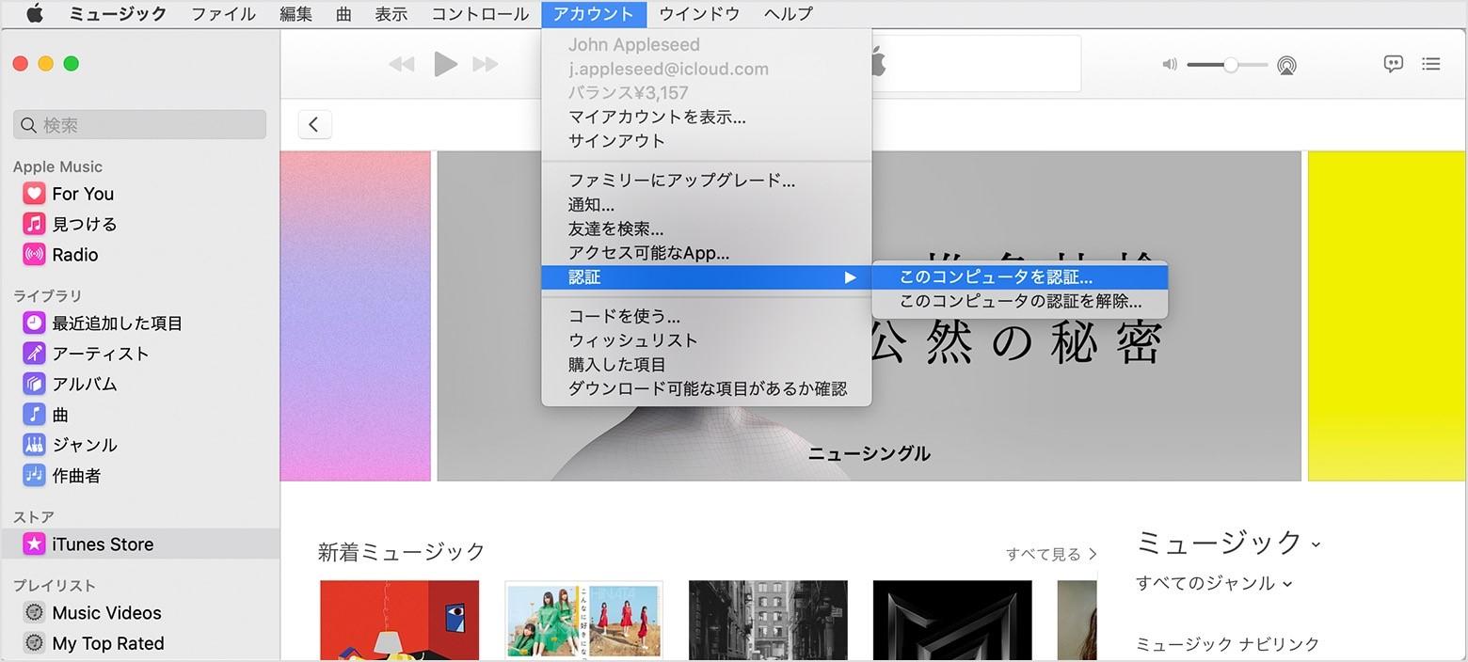Screen dimensions: 1468x662
Task: Choose このコンピュータを認証...
Action: point(1020,277)
